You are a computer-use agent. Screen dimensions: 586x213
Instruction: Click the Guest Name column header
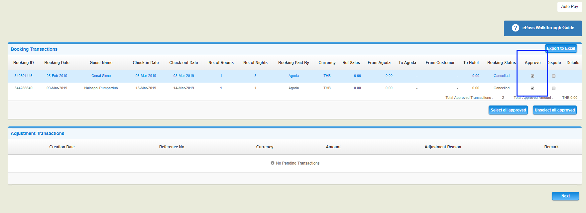[101, 63]
